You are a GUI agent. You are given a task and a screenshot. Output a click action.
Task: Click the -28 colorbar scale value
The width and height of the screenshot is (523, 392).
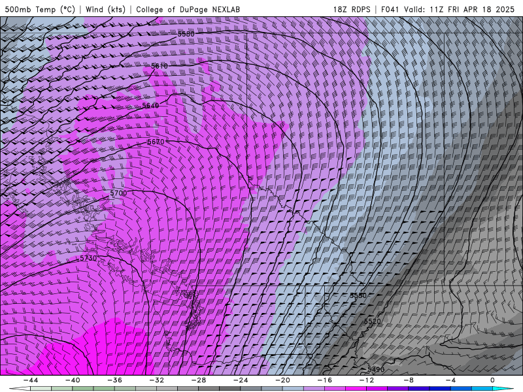click(199, 380)
